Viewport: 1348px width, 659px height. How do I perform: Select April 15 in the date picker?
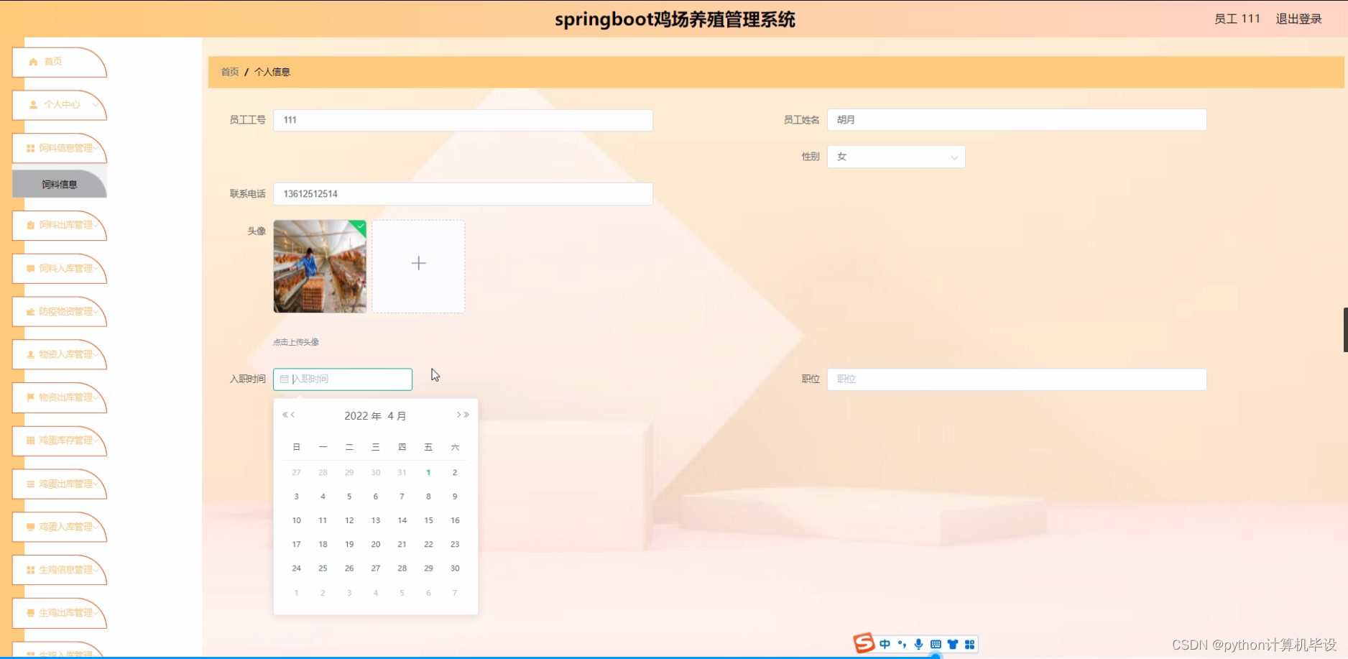click(428, 520)
